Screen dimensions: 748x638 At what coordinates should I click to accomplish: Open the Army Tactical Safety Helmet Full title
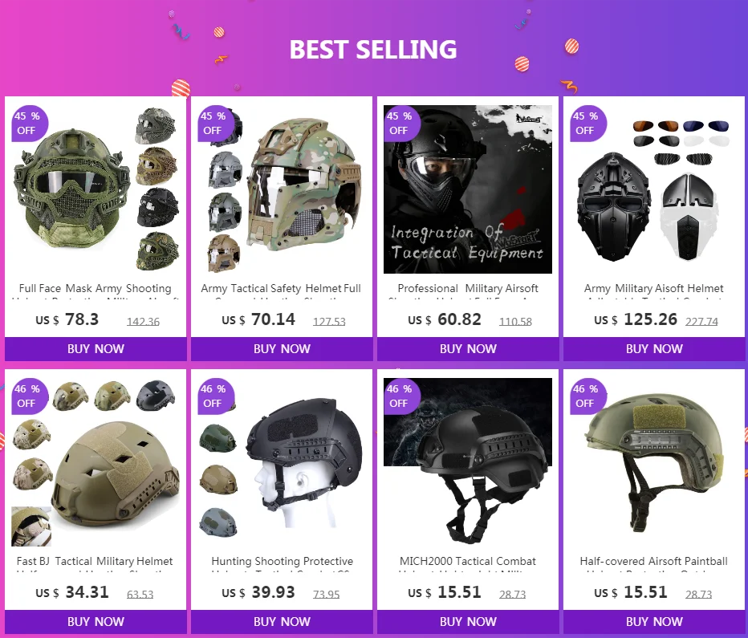281,288
